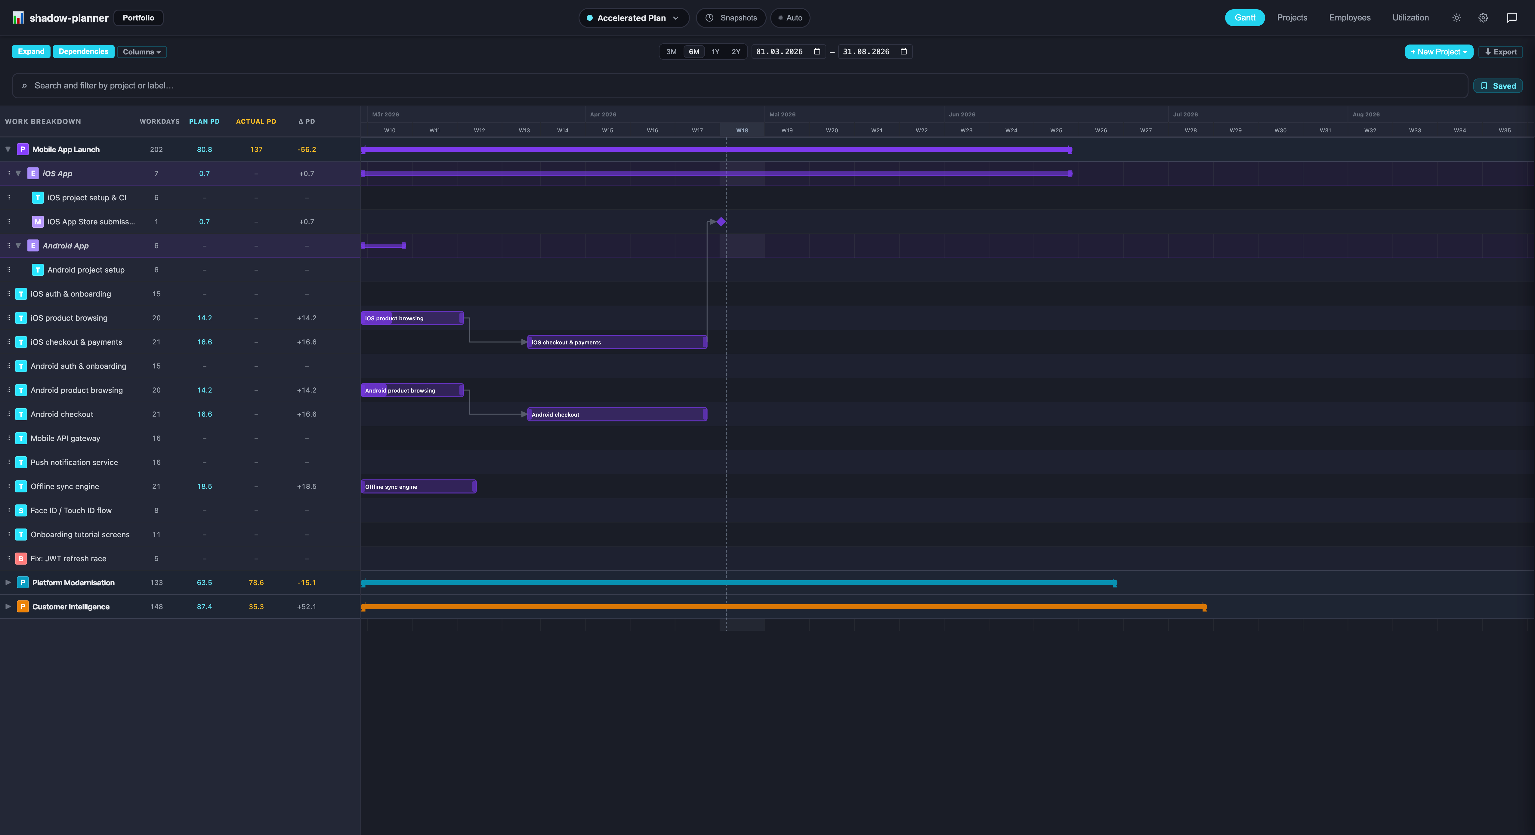This screenshot has height=835, width=1535.
Task: Switch to the Projects tab
Action: pyautogui.click(x=1292, y=18)
